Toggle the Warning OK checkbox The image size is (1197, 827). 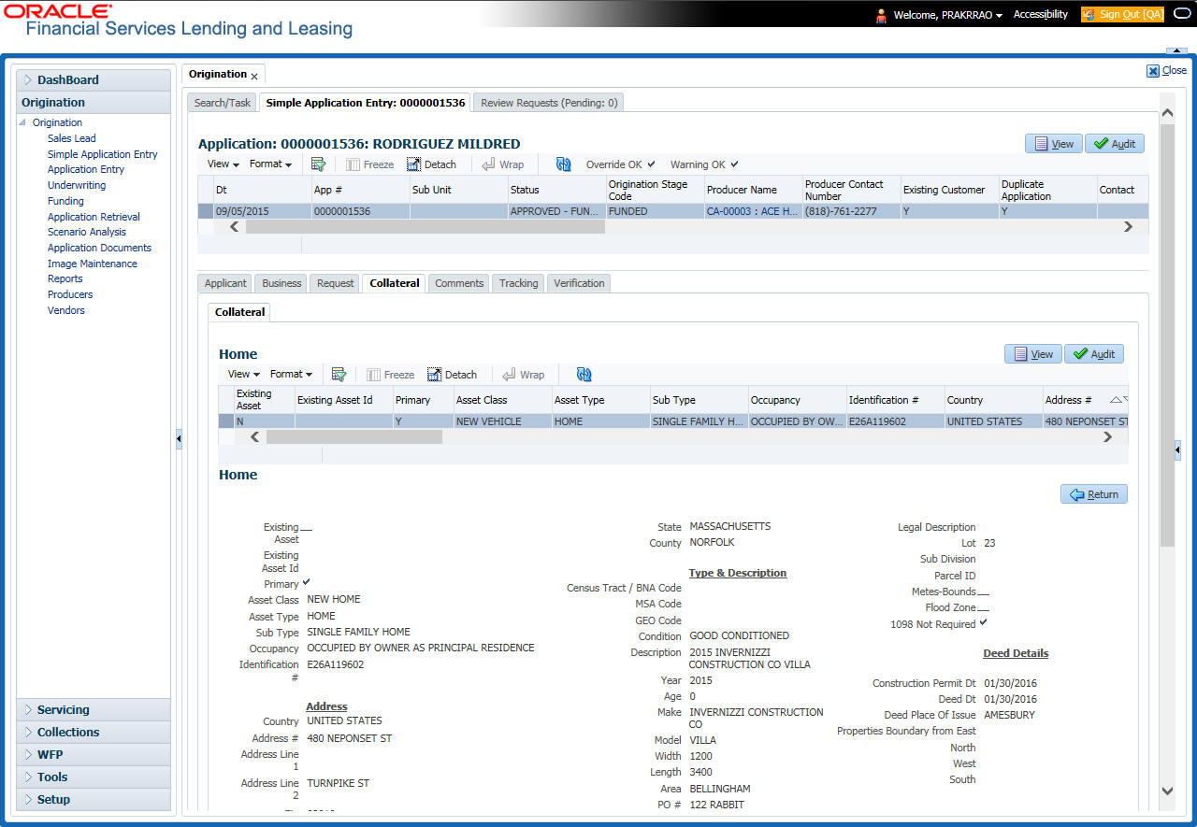coord(734,164)
